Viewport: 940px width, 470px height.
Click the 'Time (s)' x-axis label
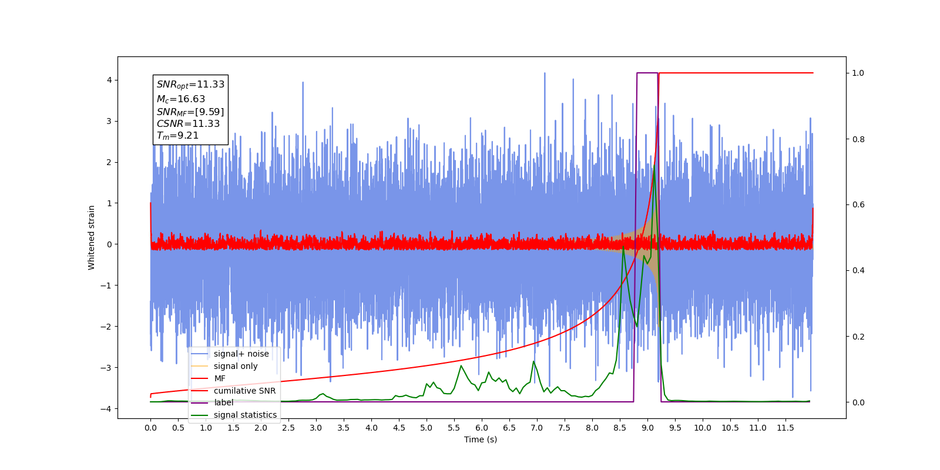tap(481, 439)
